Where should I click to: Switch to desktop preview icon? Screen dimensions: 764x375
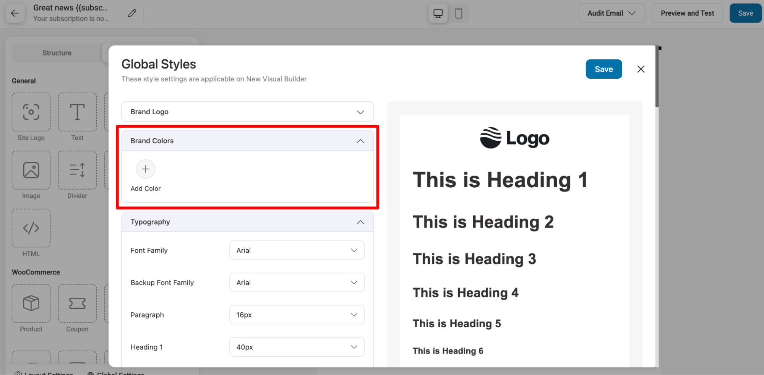click(438, 13)
